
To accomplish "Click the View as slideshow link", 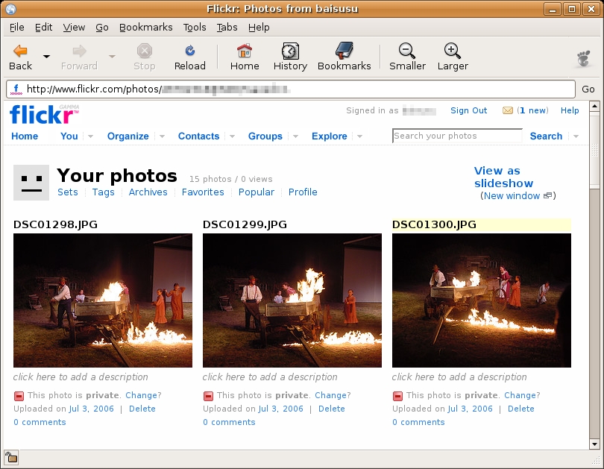I will click(503, 177).
